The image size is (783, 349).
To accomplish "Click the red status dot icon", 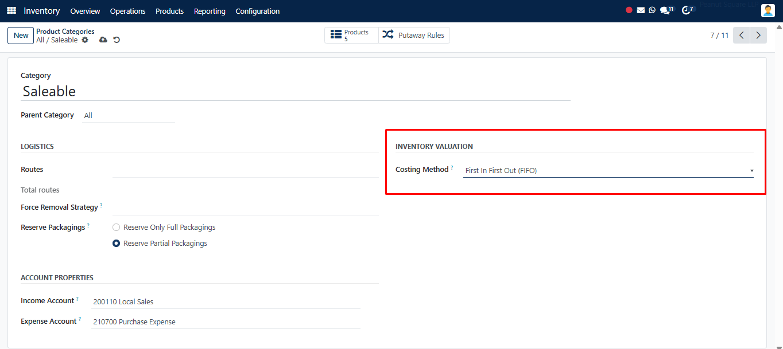I will [x=629, y=10].
